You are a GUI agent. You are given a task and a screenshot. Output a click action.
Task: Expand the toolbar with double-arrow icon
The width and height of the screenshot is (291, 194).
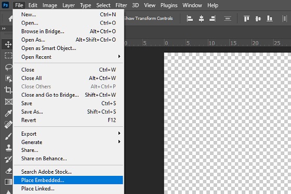tap(4, 29)
